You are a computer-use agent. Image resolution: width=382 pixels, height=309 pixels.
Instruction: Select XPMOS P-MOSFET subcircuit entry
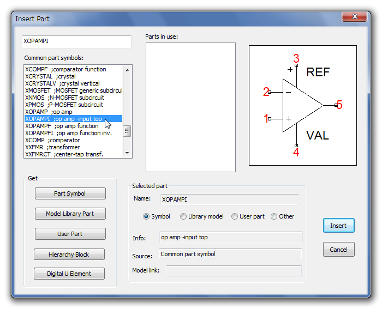[x=73, y=105]
